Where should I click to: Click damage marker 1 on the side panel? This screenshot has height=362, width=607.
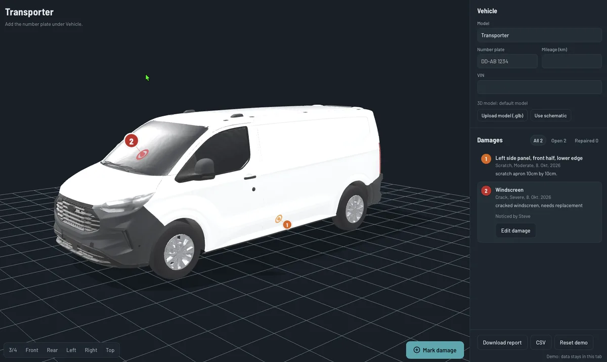(287, 224)
